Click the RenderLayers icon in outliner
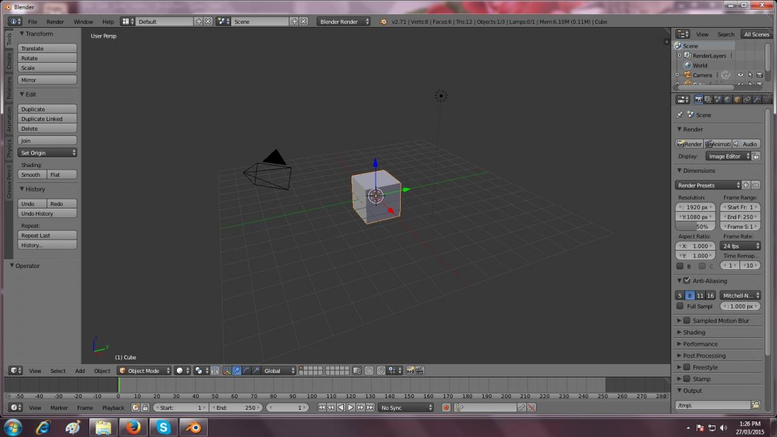The height and width of the screenshot is (437, 777). point(688,56)
